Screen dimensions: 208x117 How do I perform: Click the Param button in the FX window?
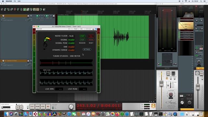click(x=76, y=29)
